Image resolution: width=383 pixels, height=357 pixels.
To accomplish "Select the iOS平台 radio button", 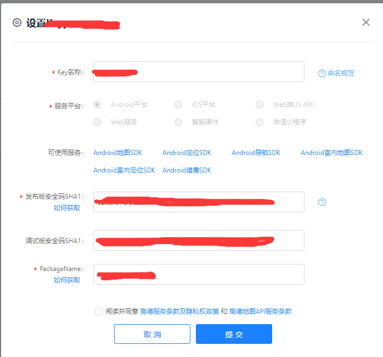I will point(178,105).
